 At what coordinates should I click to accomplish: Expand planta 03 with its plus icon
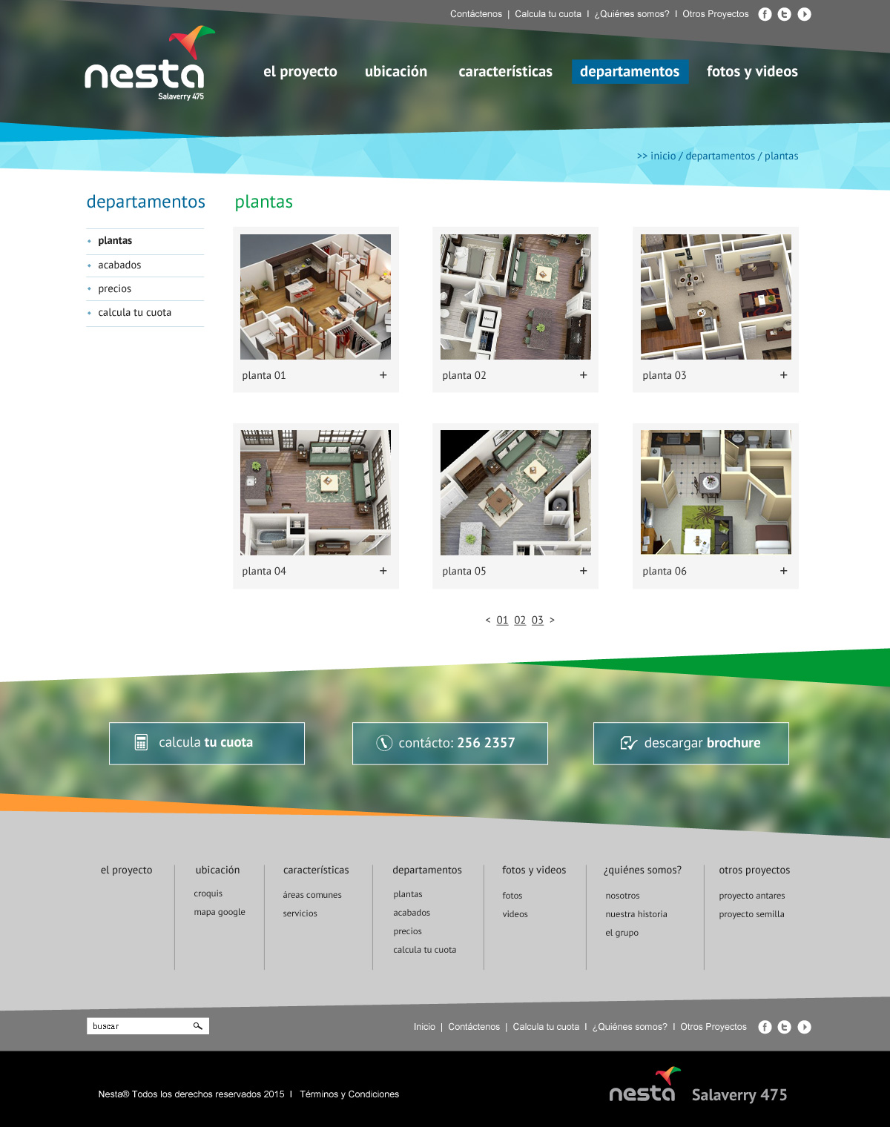[x=784, y=375]
